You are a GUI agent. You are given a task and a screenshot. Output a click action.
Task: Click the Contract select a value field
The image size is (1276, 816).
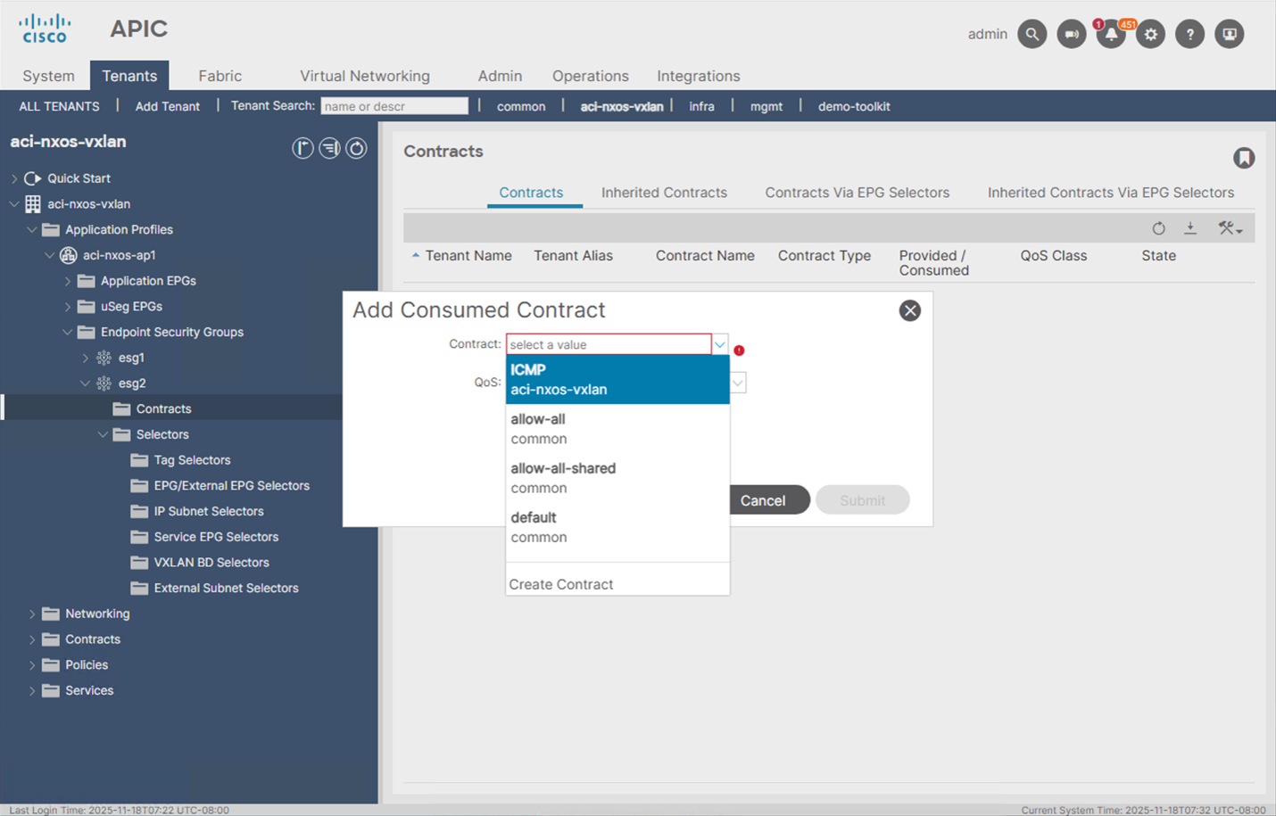(609, 344)
